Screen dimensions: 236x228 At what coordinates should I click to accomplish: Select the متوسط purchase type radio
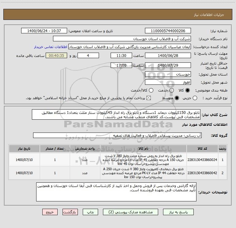[177, 98]
